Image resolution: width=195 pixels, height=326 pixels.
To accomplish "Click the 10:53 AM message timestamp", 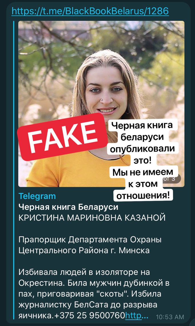I will click(x=170, y=317).
